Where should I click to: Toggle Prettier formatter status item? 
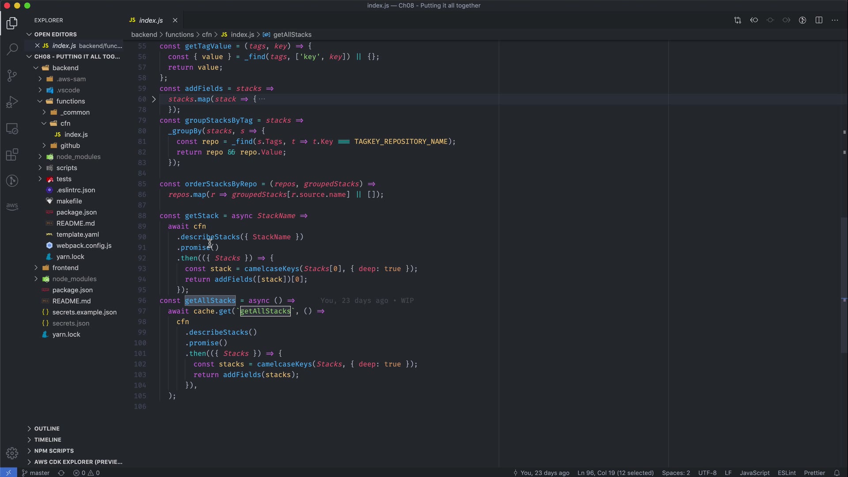(814, 473)
